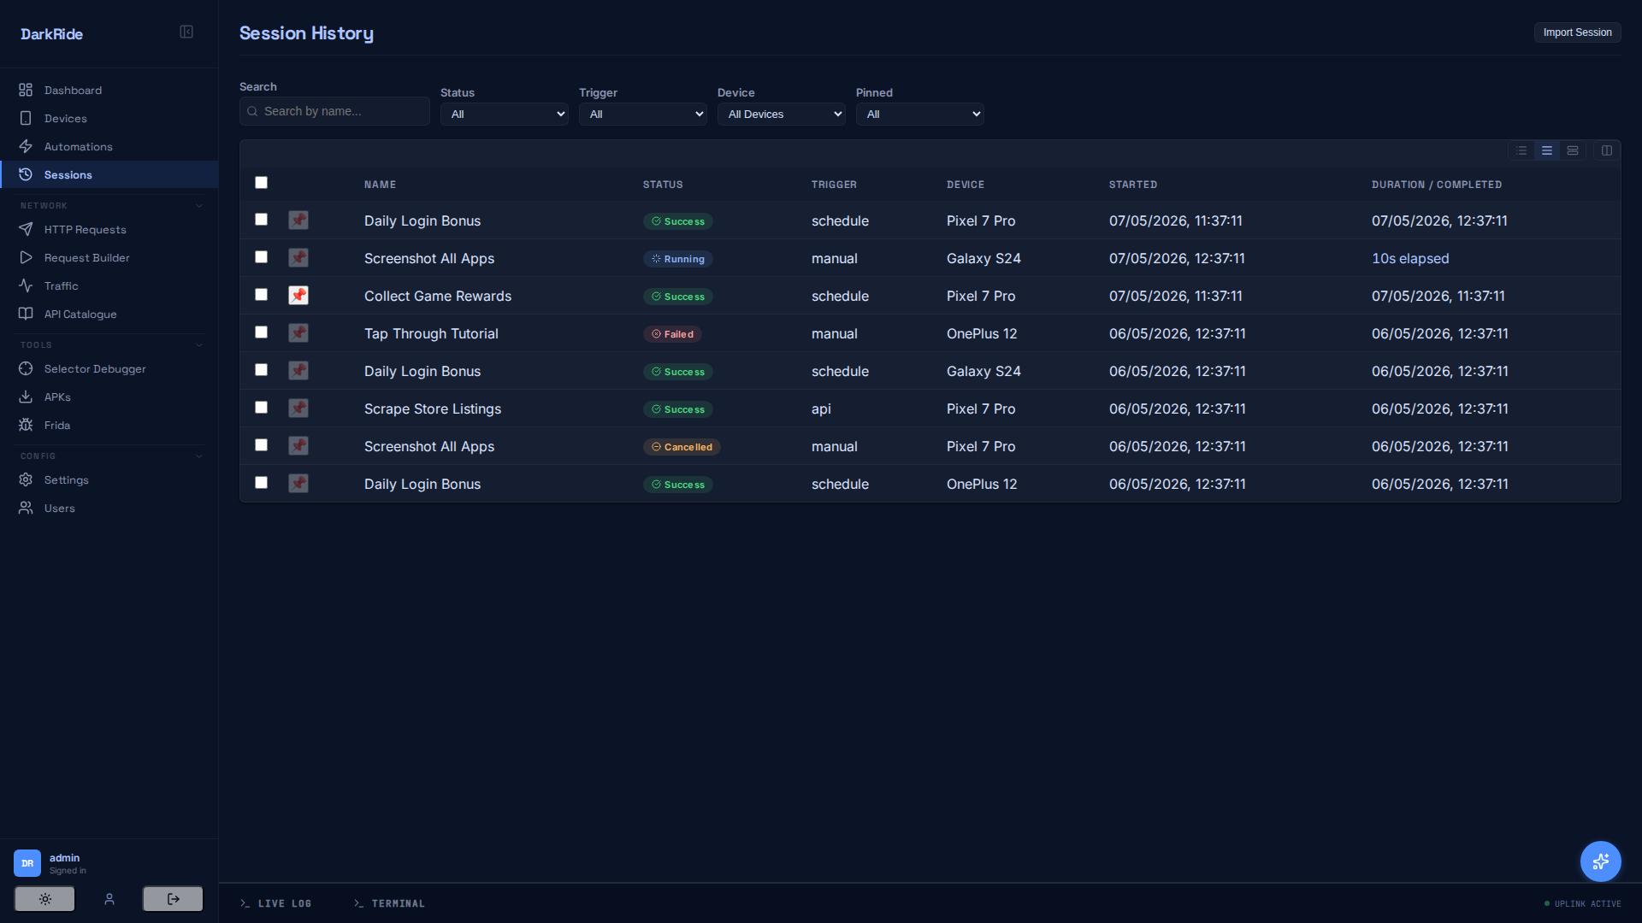Open the Pinned filter dropdown
The height and width of the screenshot is (923, 1642).
[x=920, y=114]
